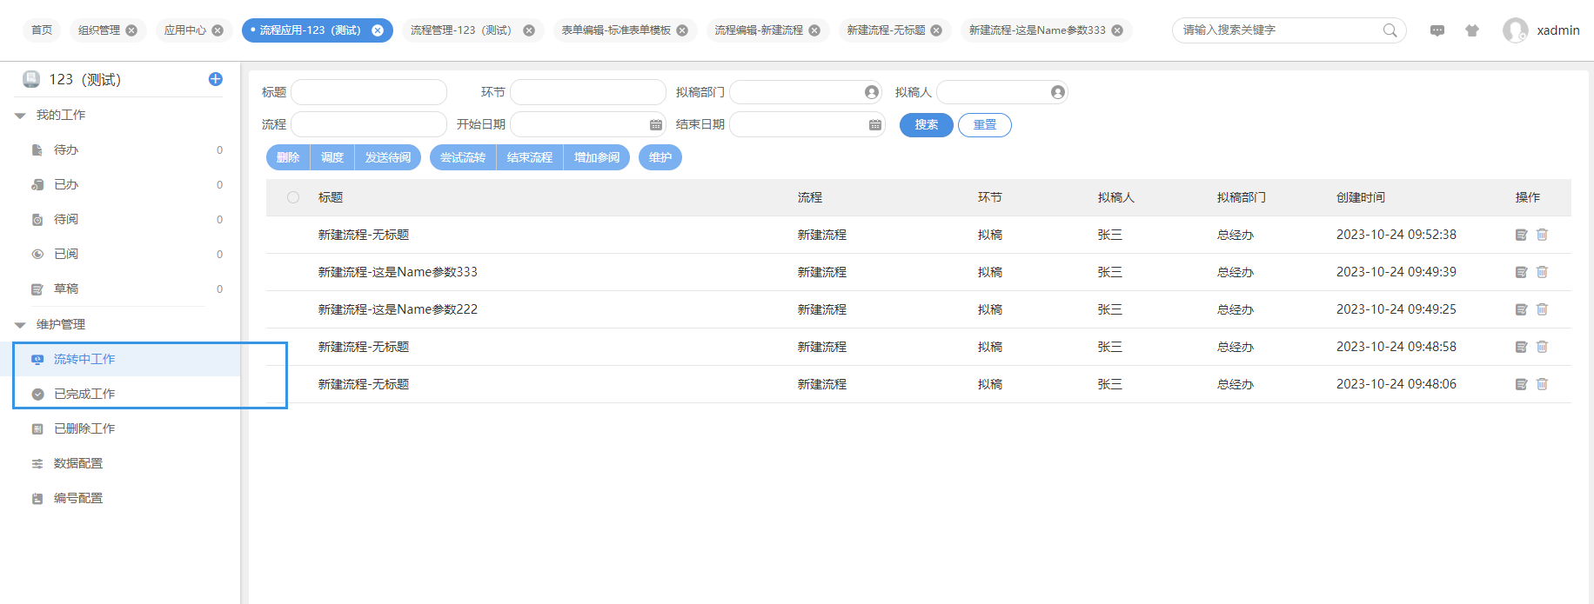
Task: Click the person icon in 拟稿部门 field
Action: pyautogui.click(x=871, y=92)
